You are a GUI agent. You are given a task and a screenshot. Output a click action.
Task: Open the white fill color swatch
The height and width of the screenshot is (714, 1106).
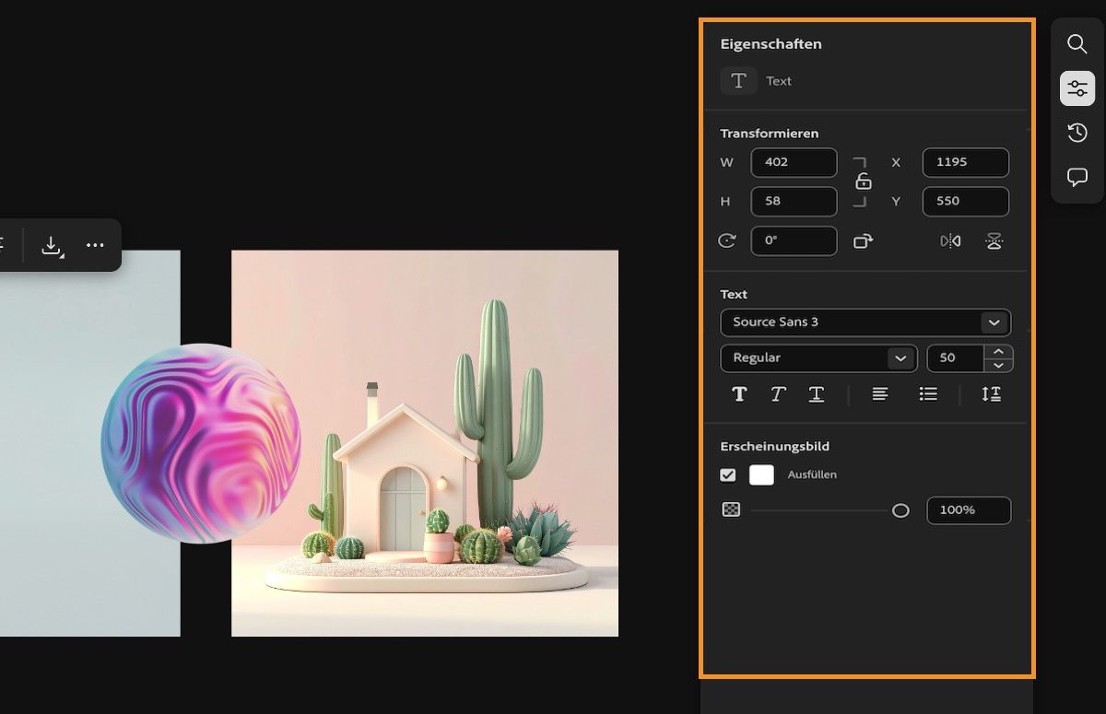tap(761, 475)
